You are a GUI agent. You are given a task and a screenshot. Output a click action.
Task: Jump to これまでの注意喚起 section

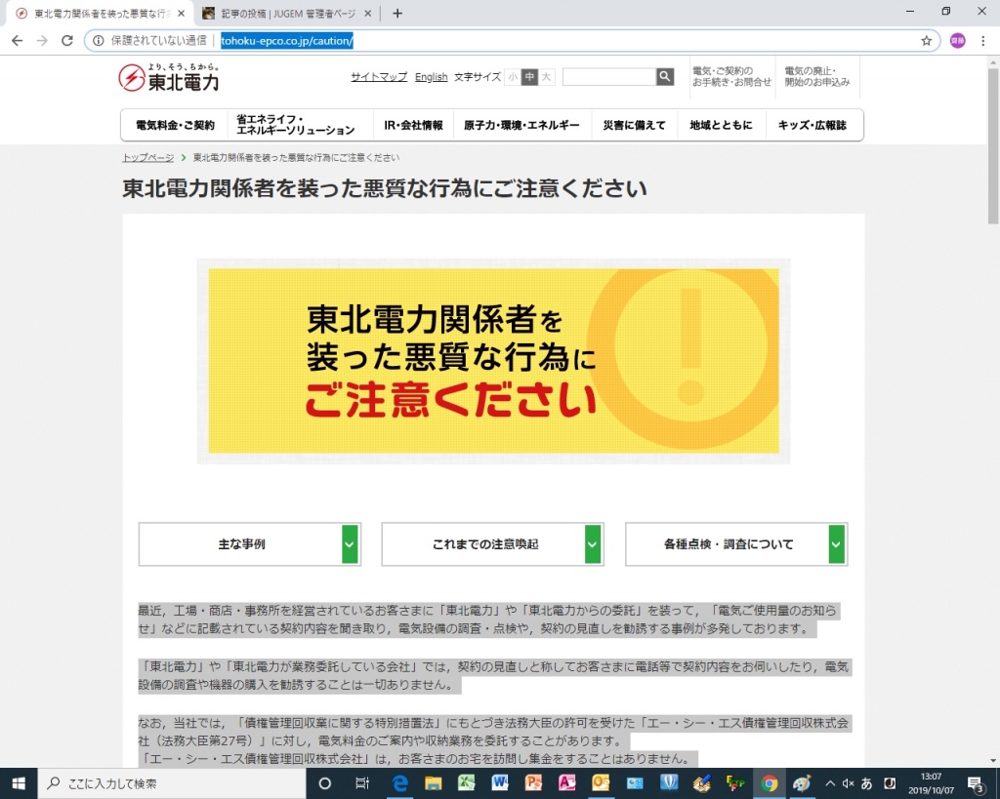click(x=492, y=544)
